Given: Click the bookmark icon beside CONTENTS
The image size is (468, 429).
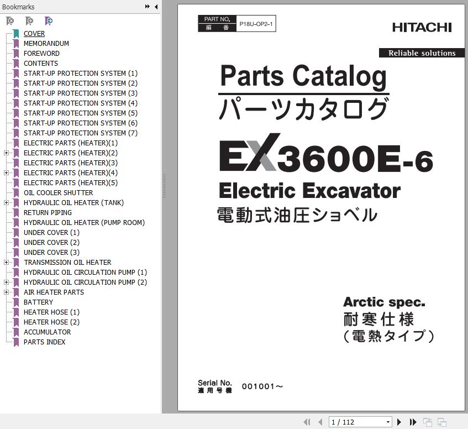Looking at the screenshot, I should click(x=16, y=64).
